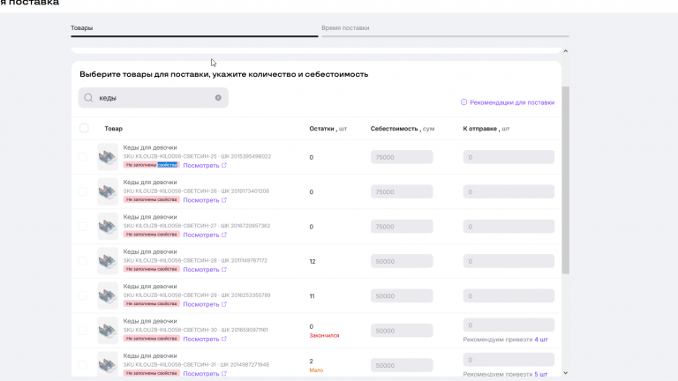Viewport: 678px width, 381px height.
Task: Open the sneaker thumbnail for SKU СВЕТСИН-26
Action: coord(108,191)
